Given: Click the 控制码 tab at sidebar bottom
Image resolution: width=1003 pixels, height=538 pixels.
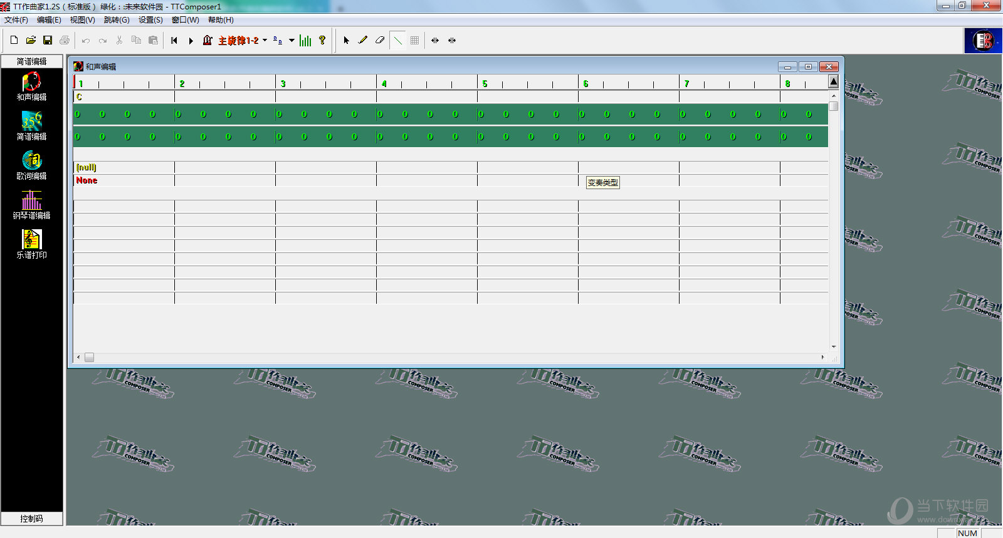Looking at the screenshot, I should [31, 519].
